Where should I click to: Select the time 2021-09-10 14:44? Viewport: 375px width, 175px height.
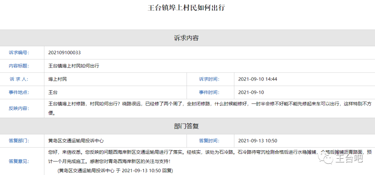[258, 79]
